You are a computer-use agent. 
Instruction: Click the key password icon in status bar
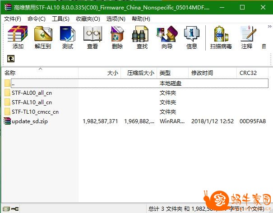tap(15, 208)
